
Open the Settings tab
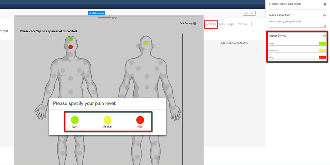coord(211,24)
